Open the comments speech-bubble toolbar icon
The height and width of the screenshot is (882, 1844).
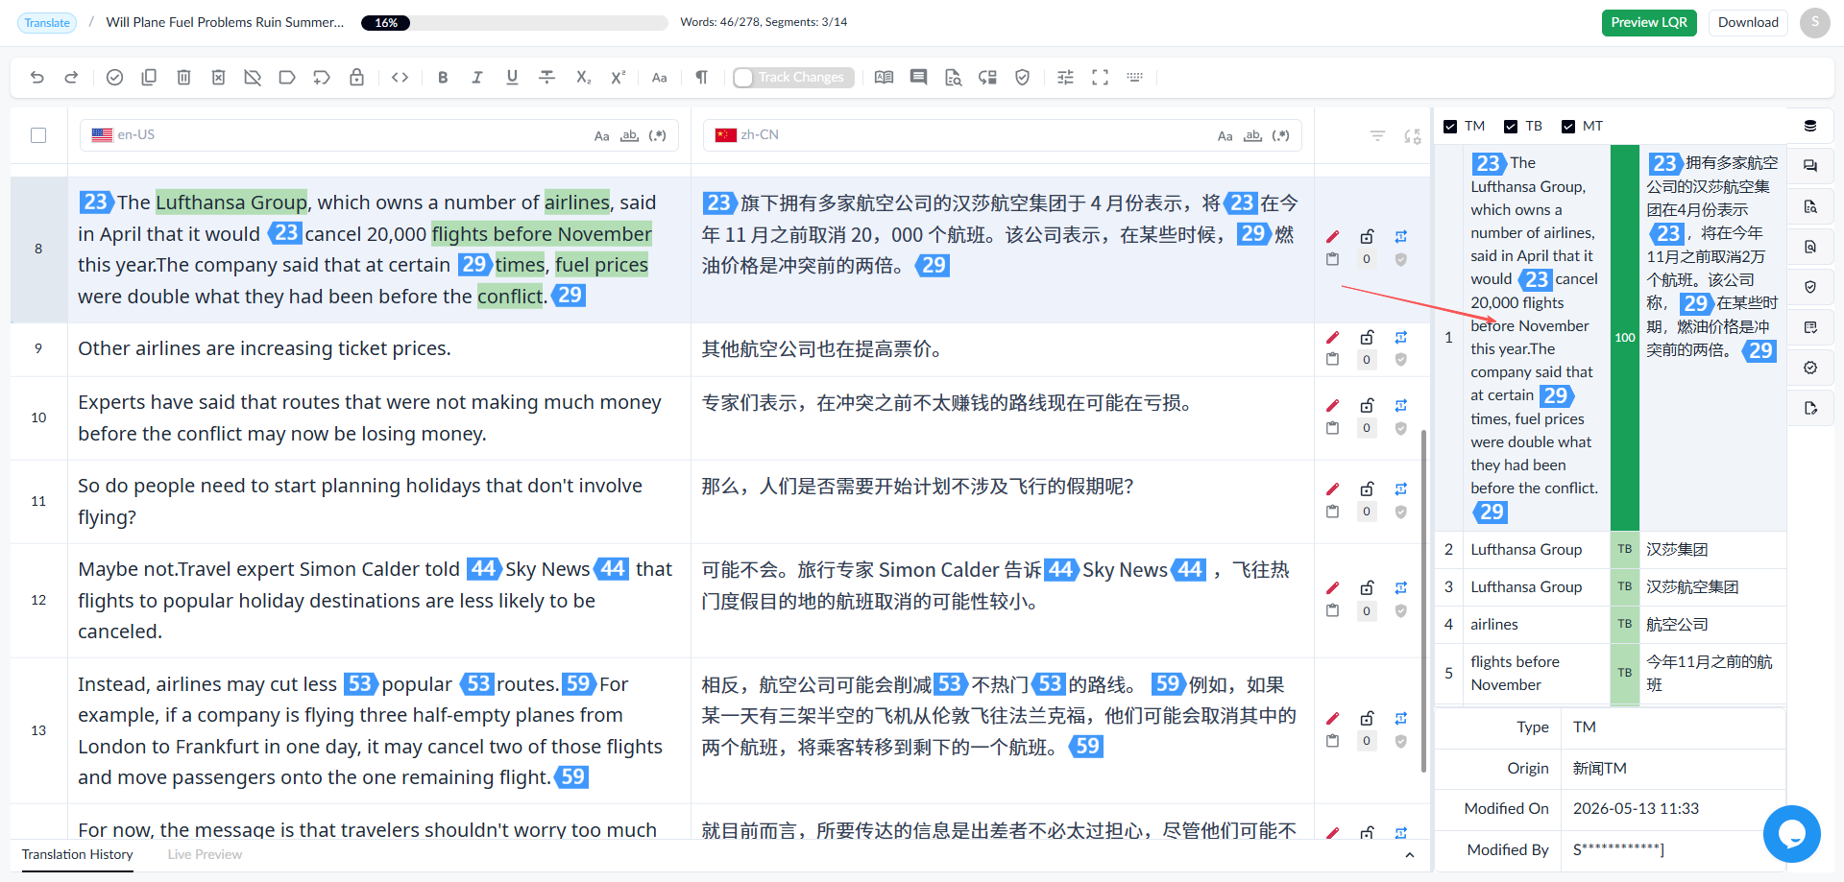(x=918, y=78)
